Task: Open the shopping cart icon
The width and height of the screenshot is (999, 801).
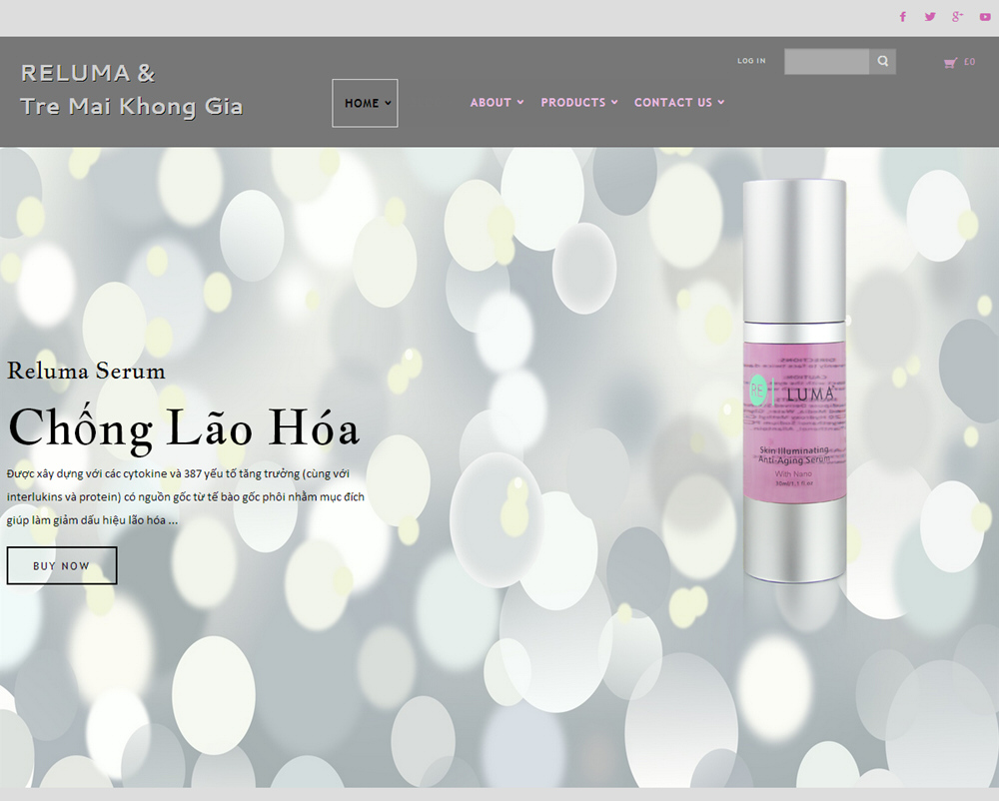Action: click(950, 62)
